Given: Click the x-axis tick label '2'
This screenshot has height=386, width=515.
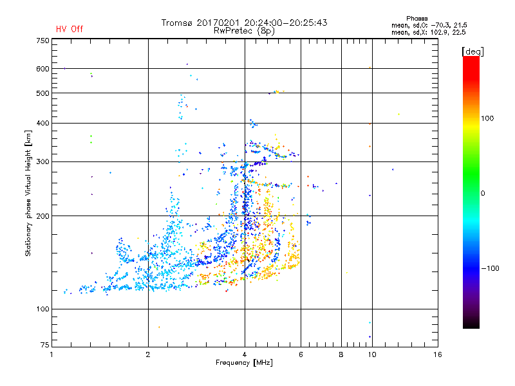Looking at the screenshot, I should click(148, 354).
